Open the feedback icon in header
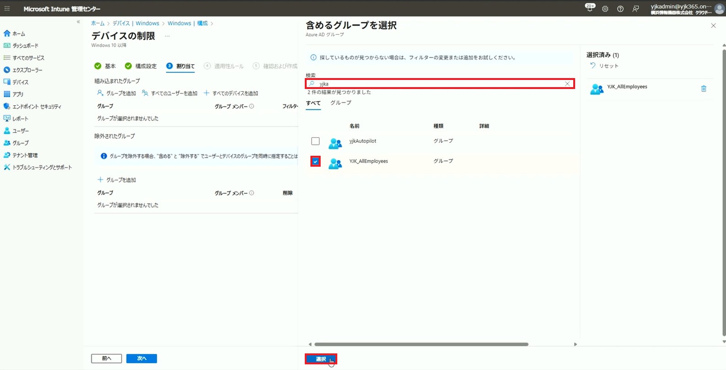 [x=636, y=9]
